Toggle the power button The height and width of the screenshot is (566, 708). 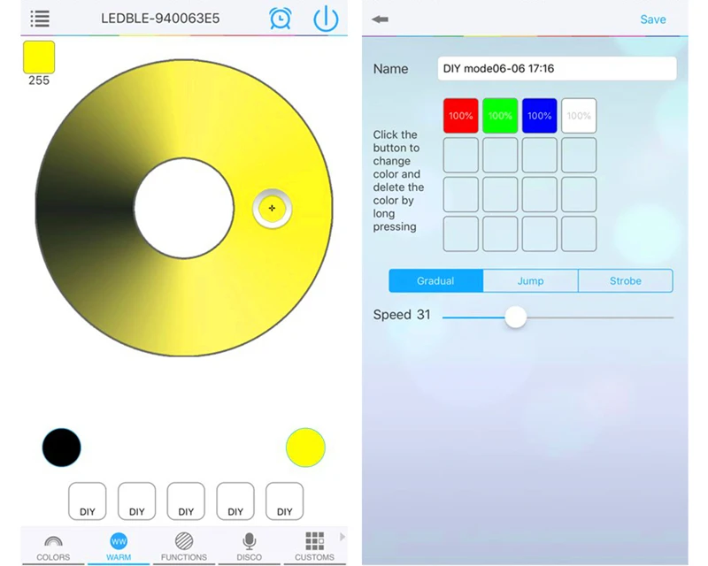(326, 19)
